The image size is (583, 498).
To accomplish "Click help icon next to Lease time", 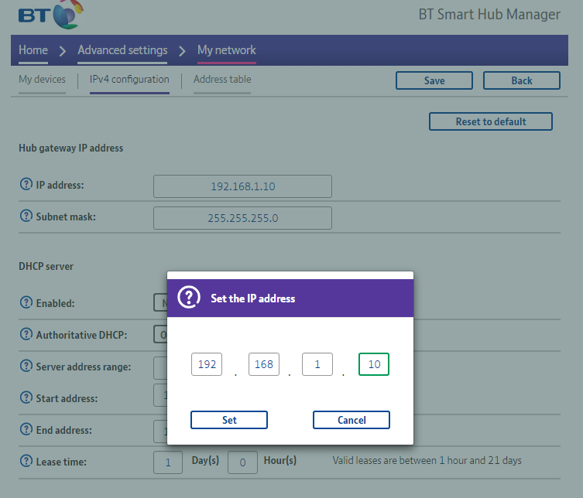I will [x=26, y=462].
